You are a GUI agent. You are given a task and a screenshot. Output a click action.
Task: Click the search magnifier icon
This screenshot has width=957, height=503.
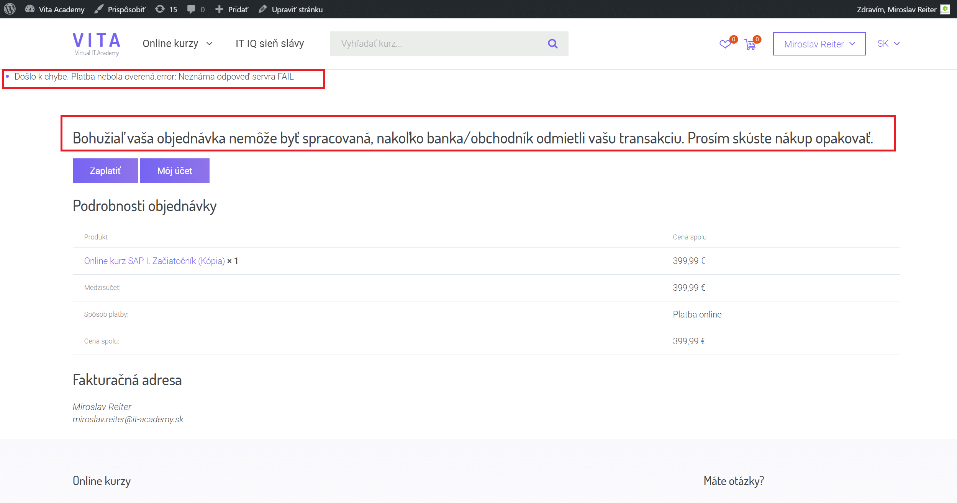pyautogui.click(x=552, y=44)
